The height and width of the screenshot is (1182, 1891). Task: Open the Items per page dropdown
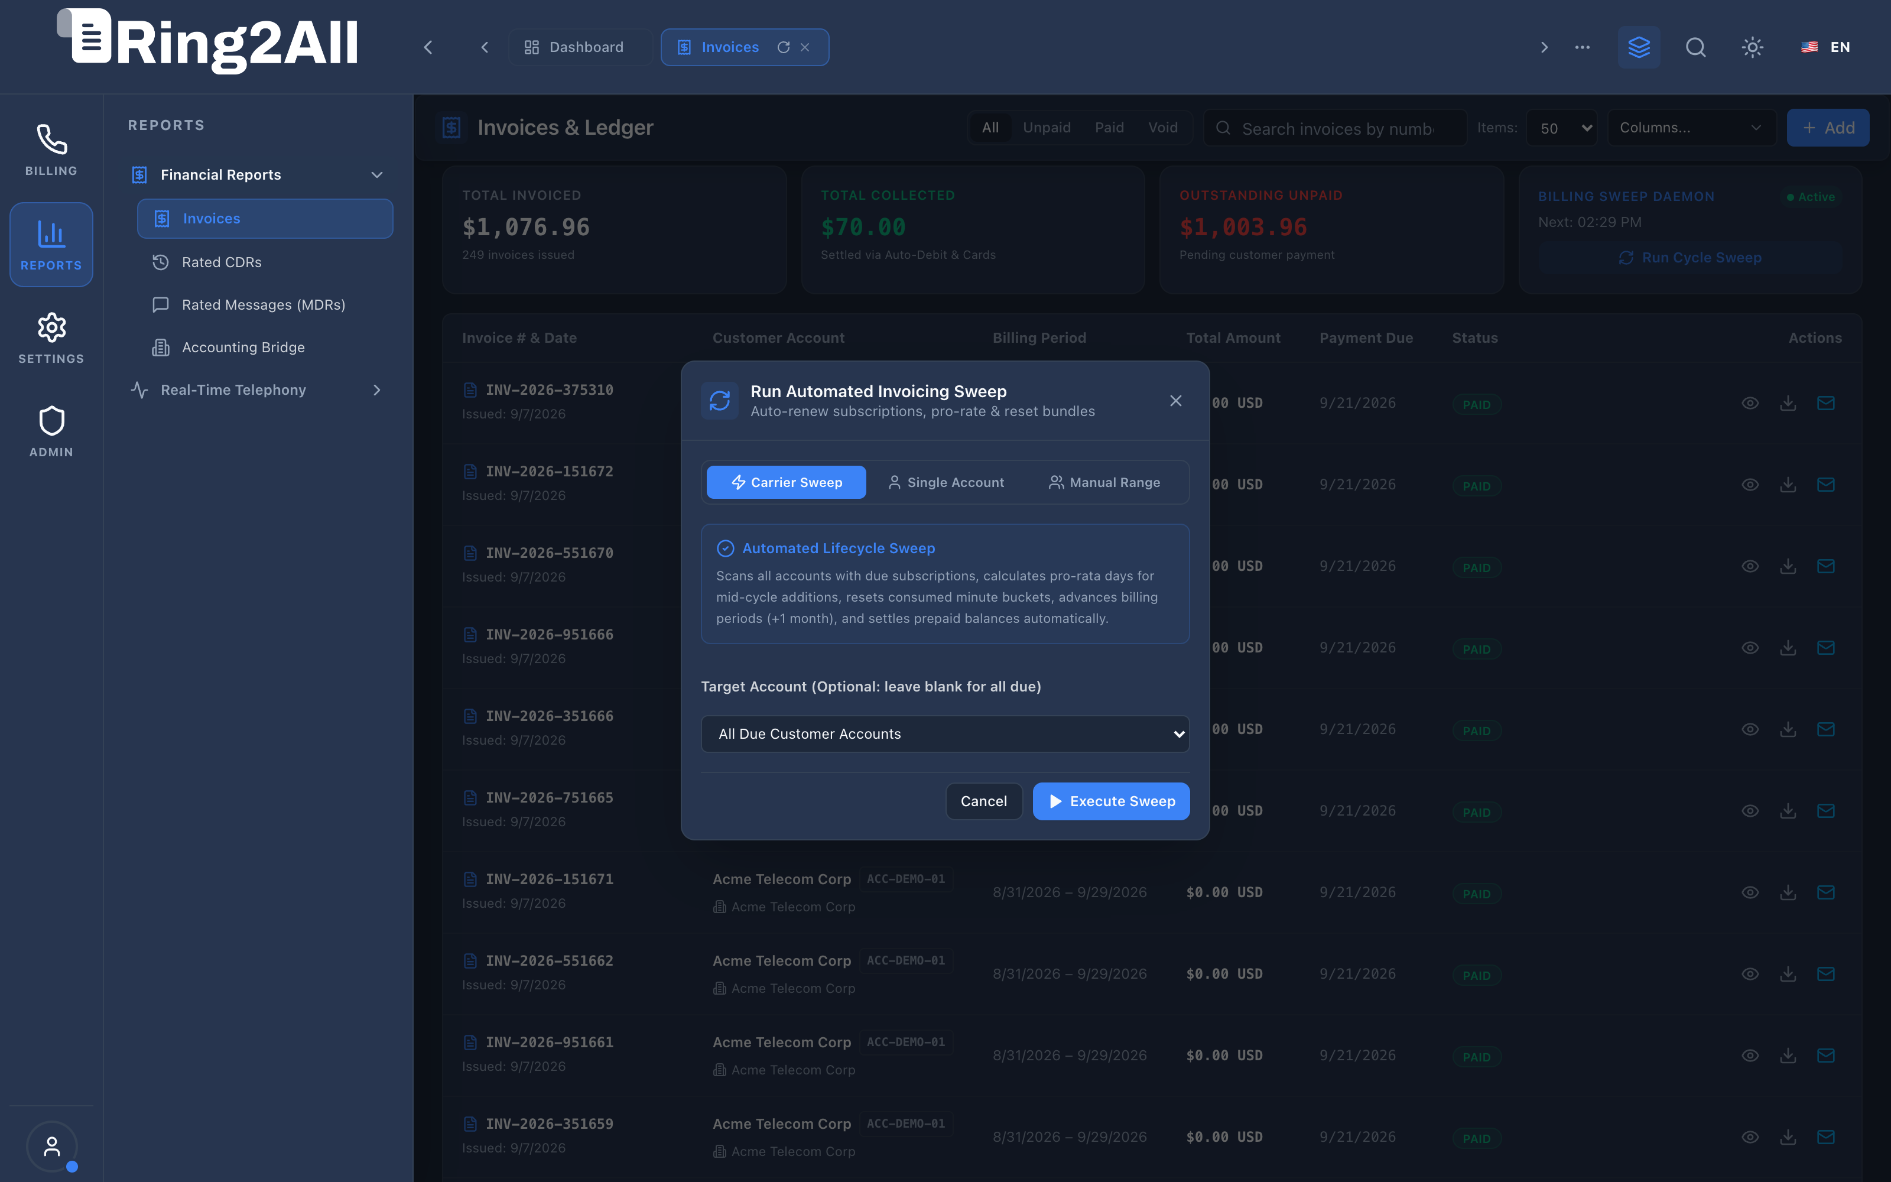pyautogui.click(x=1563, y=128)
